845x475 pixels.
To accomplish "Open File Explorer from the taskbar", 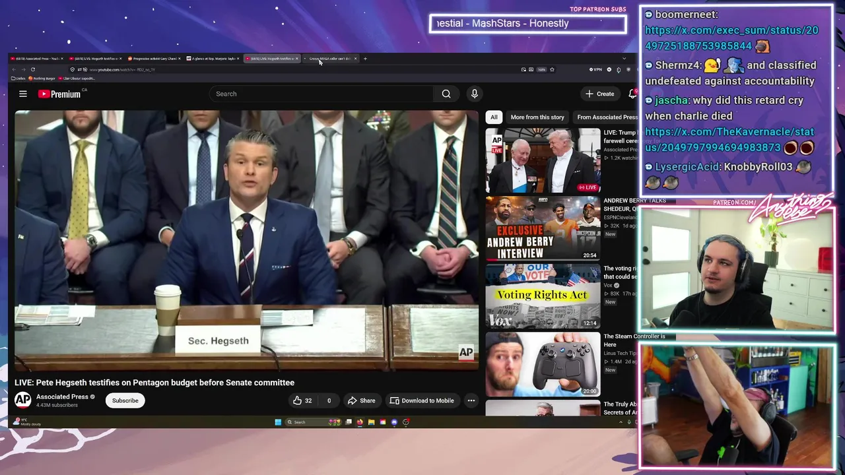I will pos(371,422).
